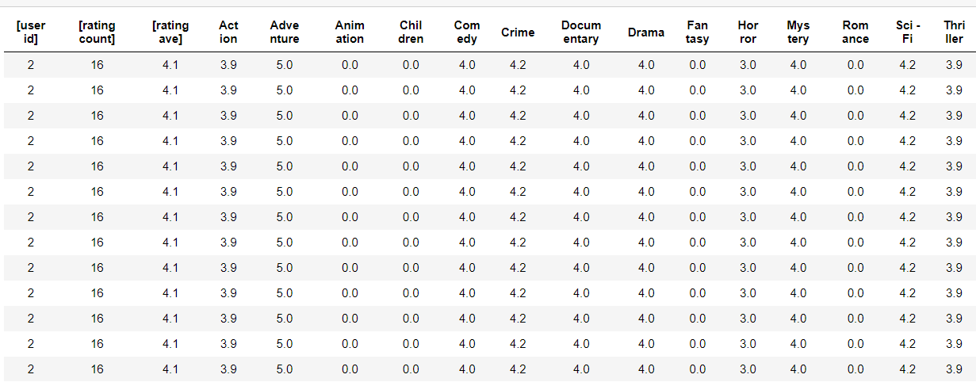
Task: Click the Children column header
Action: point(411,32)
